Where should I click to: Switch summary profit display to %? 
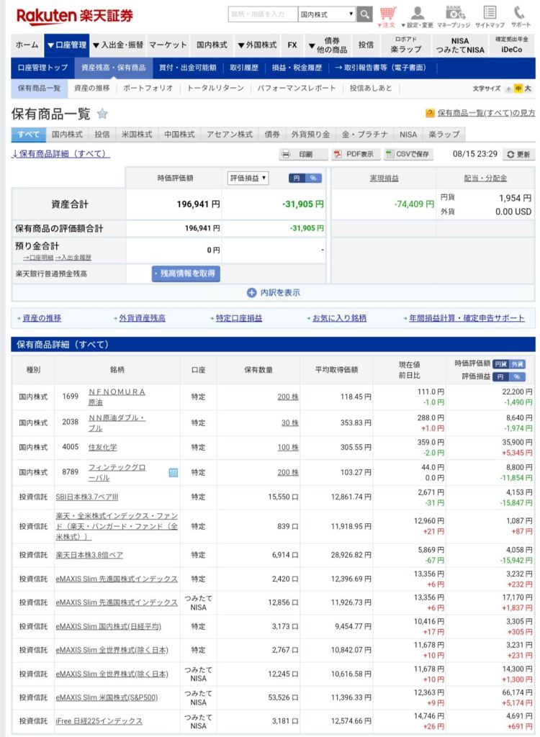click(313, 178)
